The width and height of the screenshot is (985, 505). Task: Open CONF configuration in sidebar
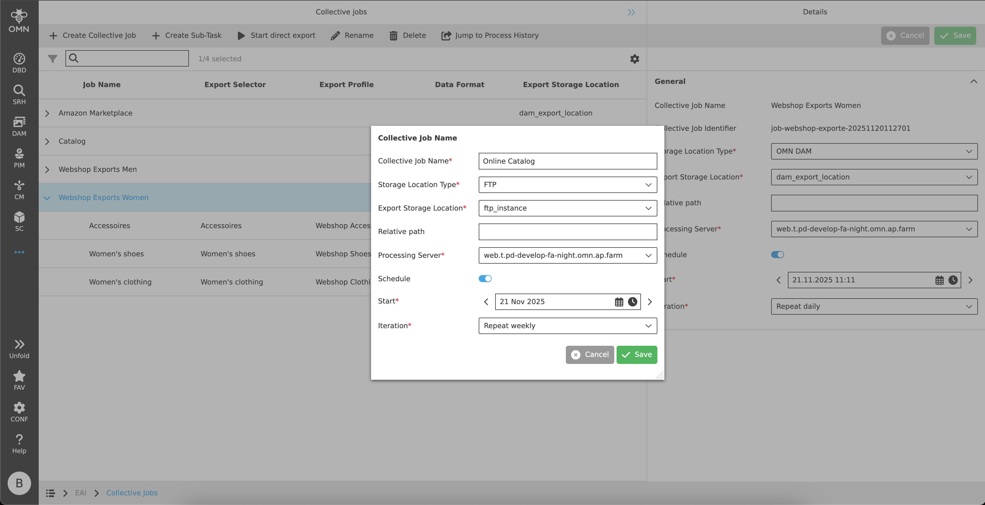click(x=19, y=412)
